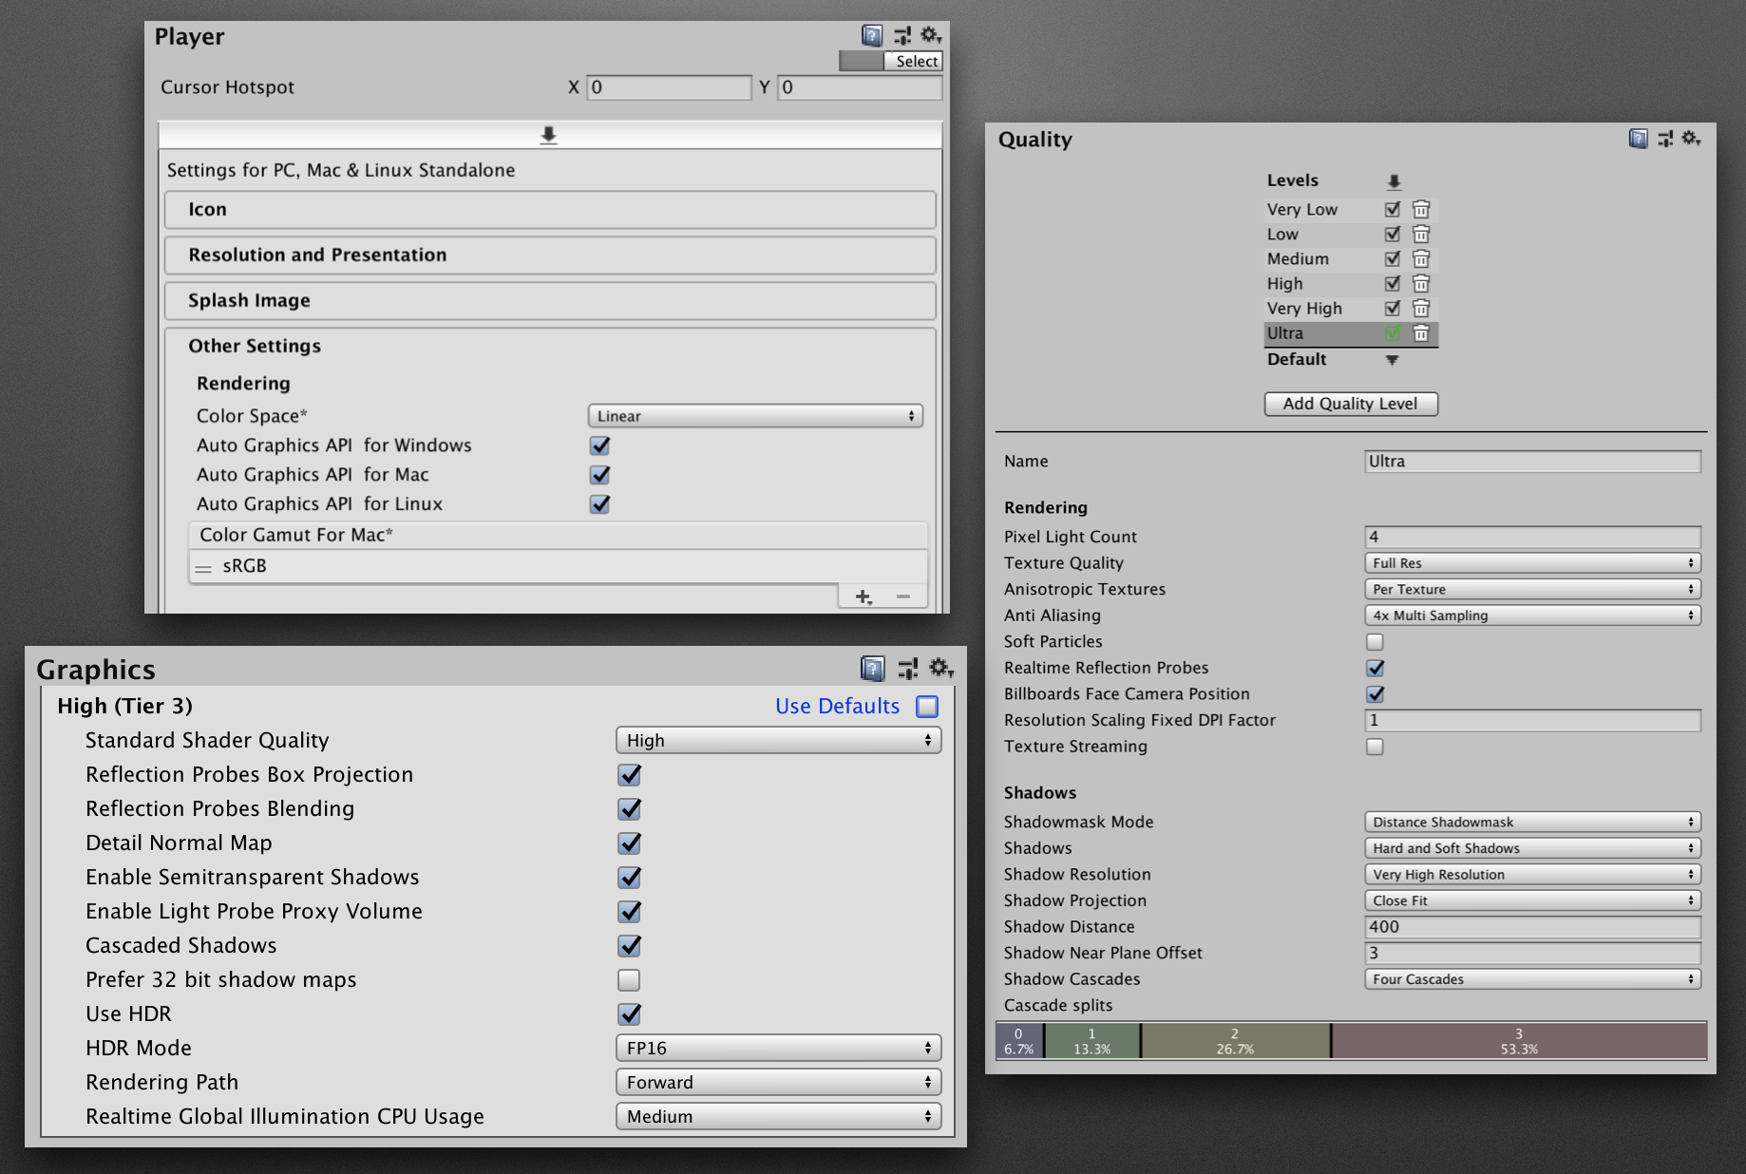The image size is (1746, 1174).
Task: Enable Texture Streaming checkbox
Action: pyautogui.click(x=1375, y=747)
